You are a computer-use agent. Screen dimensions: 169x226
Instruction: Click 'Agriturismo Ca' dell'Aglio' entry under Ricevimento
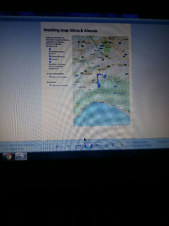pos(59,85)
